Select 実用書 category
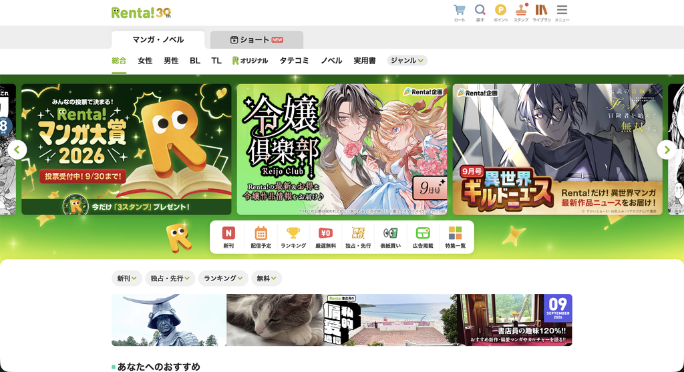The height and width of the screenshot is (372, 684). click(x=365, y=61)
